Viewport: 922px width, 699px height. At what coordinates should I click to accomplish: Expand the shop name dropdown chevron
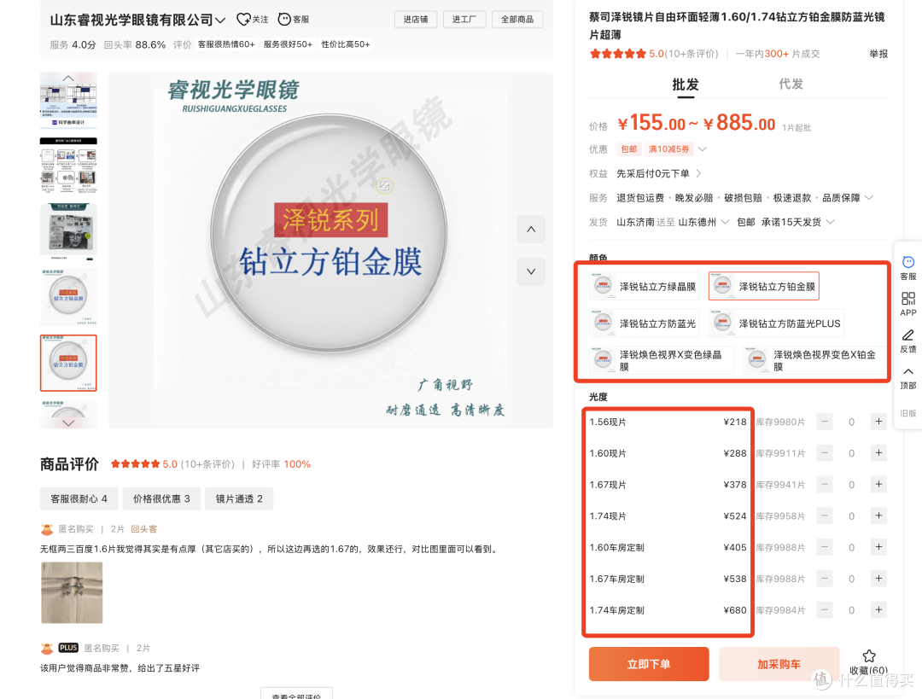point(220,20)
